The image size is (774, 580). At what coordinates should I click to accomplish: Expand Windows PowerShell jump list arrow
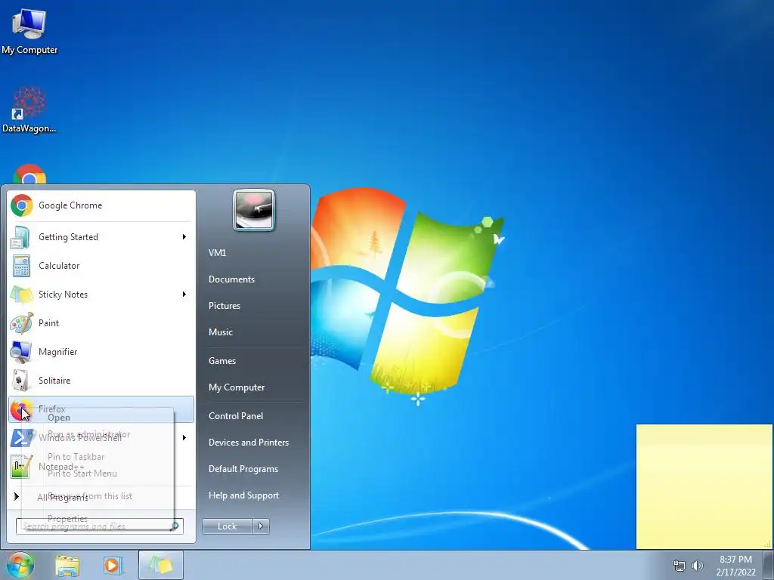point(184,437)
